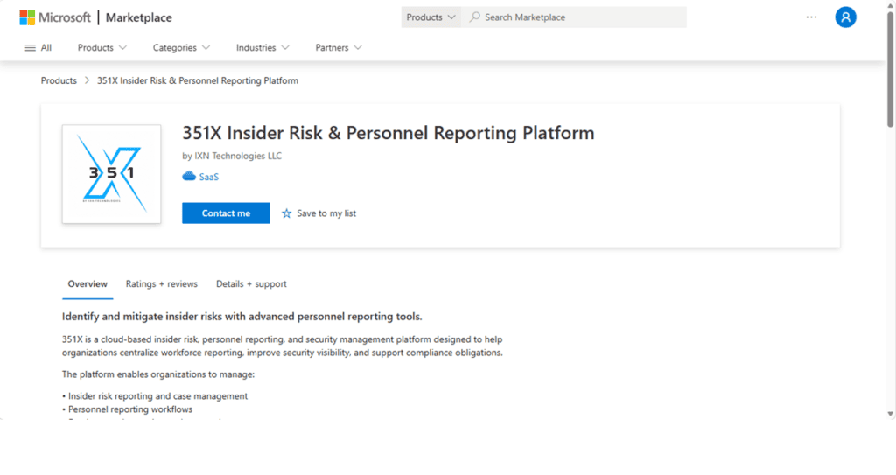896x475 pixels.
Task: Click the vertical scrollbar thumb
Action: (890, 68)
